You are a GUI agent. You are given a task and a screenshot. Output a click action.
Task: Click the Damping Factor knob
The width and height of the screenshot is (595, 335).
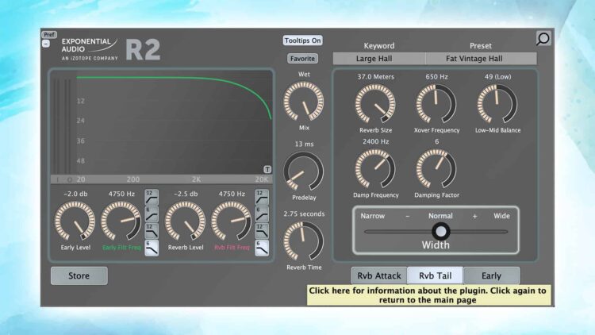[436, 168]
